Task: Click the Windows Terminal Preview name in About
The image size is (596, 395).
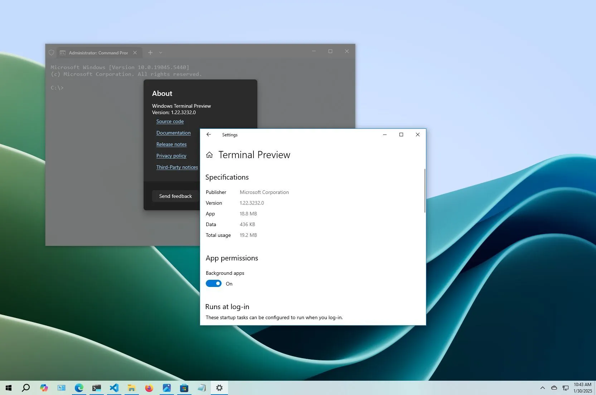Action: (181, 106)
